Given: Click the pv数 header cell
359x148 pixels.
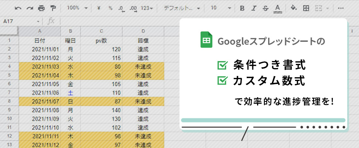Looking at the screenshot, I should (102, 41).
